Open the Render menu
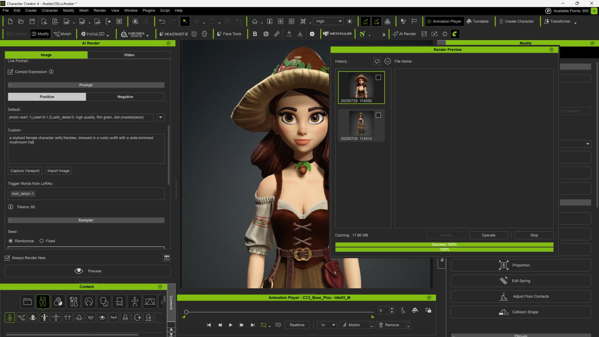599x337 pixels. point(100,10)
